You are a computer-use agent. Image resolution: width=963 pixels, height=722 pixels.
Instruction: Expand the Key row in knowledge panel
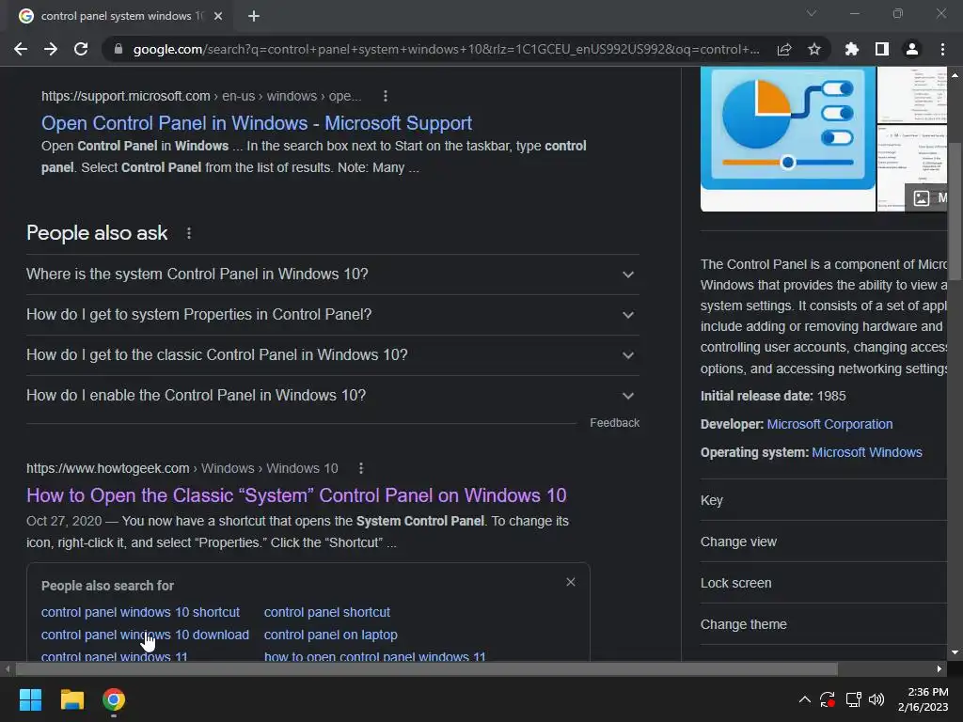[x=824, y=500]
